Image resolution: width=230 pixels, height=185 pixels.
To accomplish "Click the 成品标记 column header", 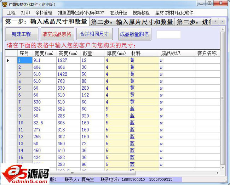I will [x=177, y=53].
